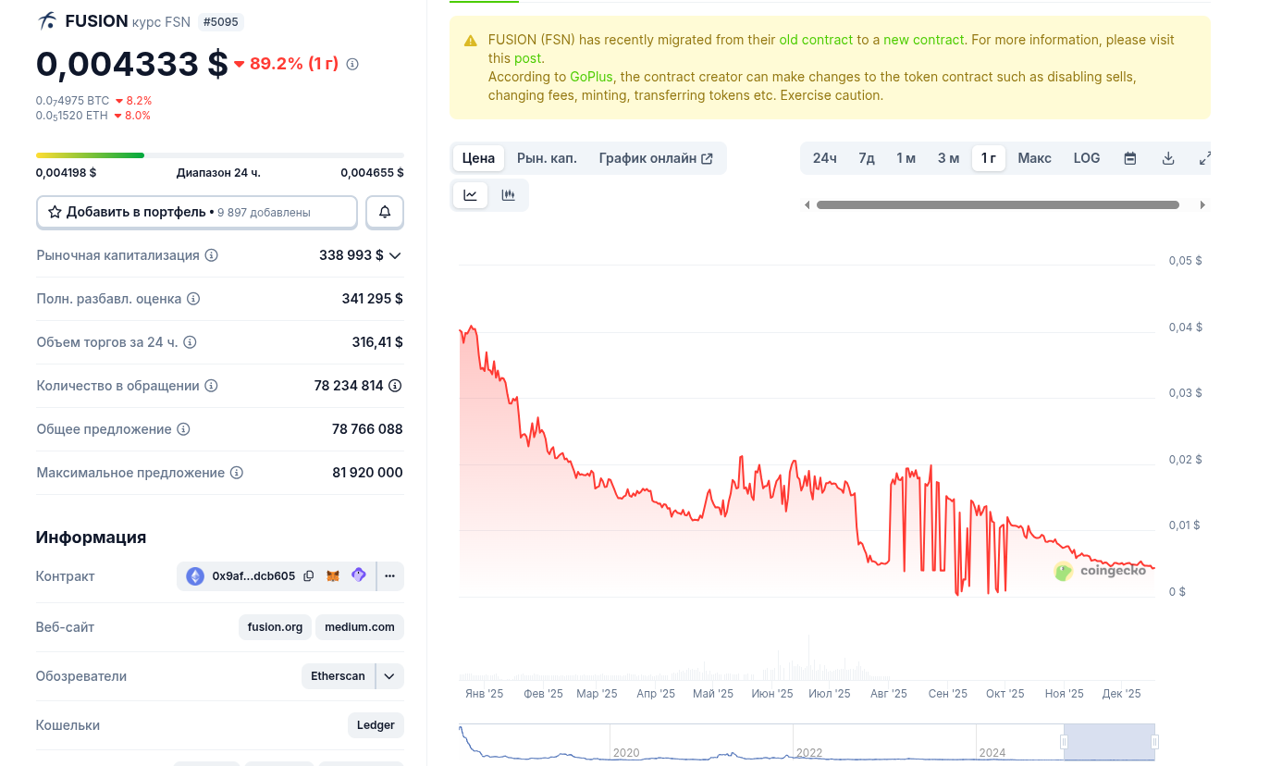Expand the market capitalization chevron
This screenshot has width=1282, height=766.
(x=395, y=255)
